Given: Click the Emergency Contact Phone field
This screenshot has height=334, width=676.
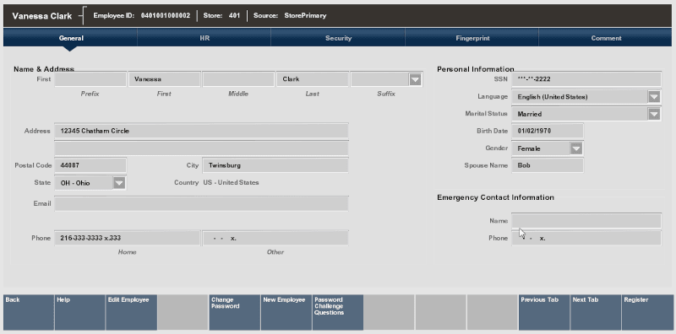Looking at the screenshot, I should click(x=586, y=238).
